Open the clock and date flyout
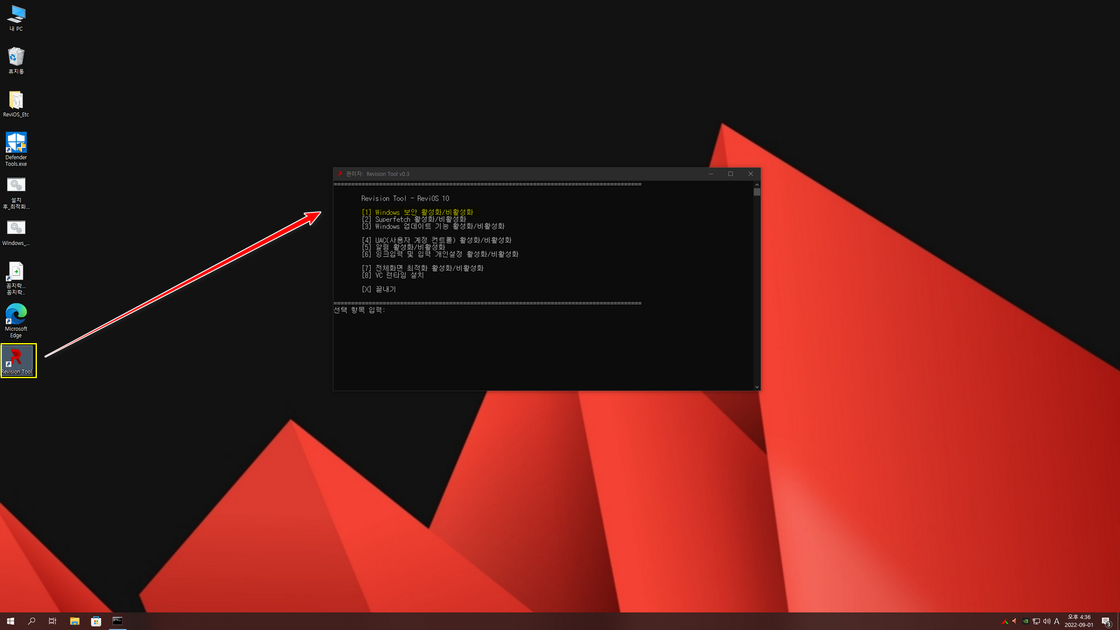The height and width of the screenshot is (630, 1120). (1079, 621)
